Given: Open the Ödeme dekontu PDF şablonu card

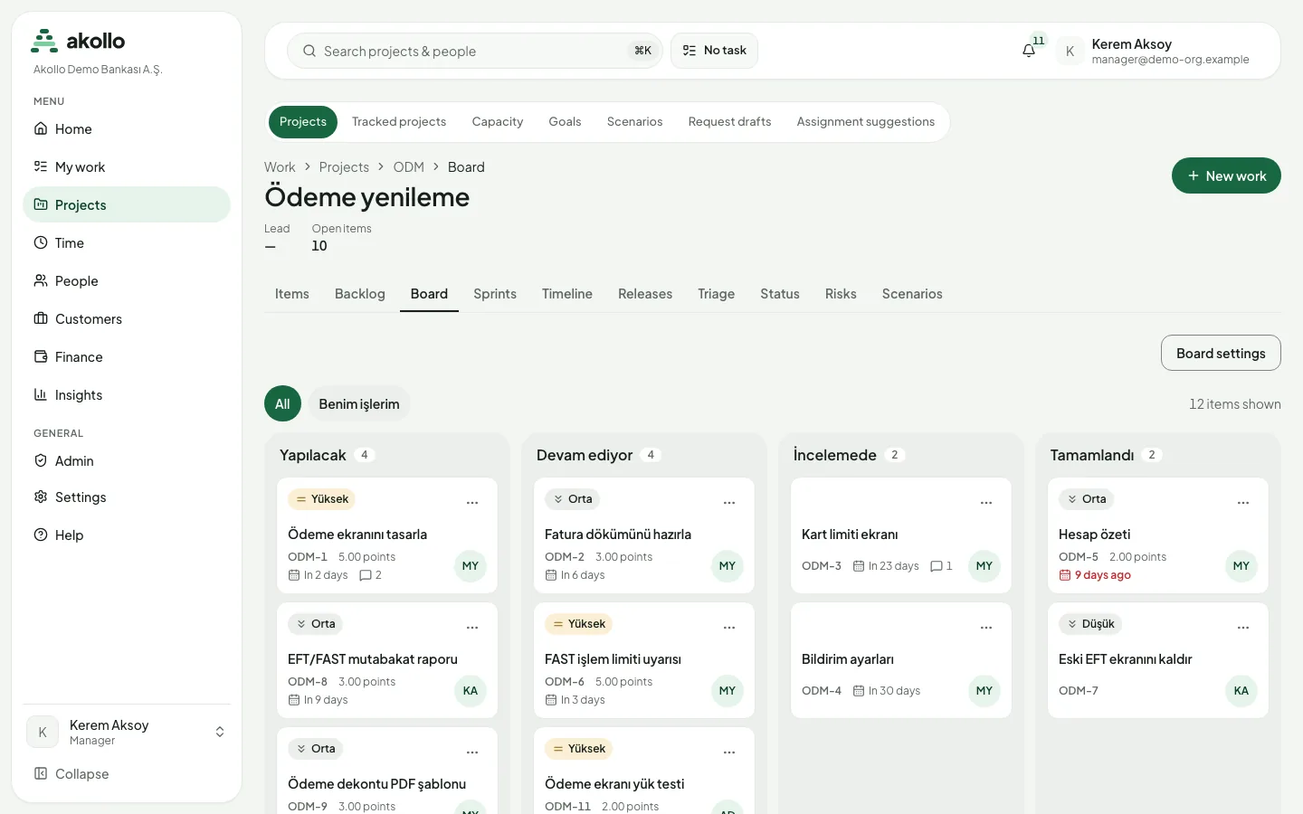Looking at the screenshot, I should point(387,771).
